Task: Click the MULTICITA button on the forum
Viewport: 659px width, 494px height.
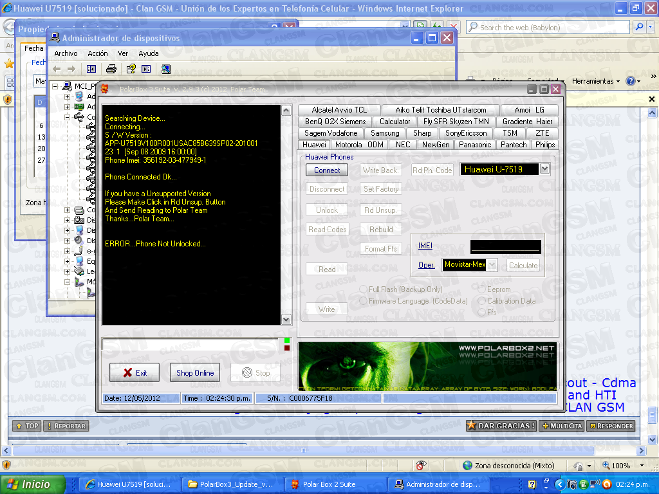Action: [562, 426]
